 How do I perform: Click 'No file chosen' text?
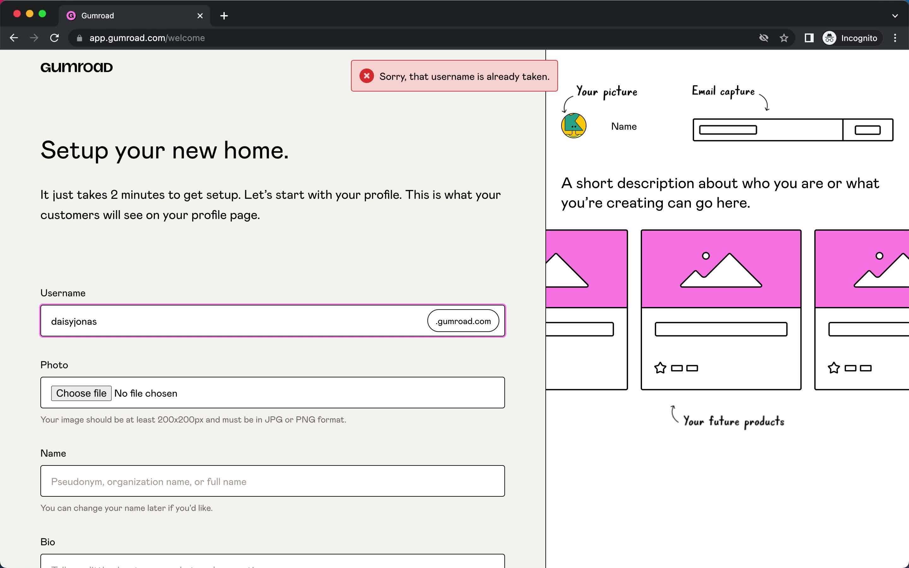(146, 393)
